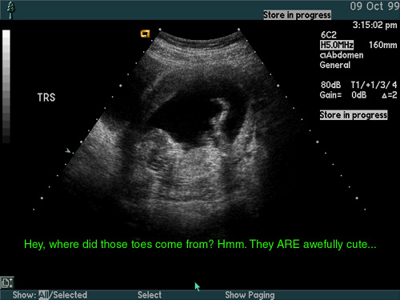400x300 pixels.
Task: Click the 6C2 transducer label
Action: click(329, 35)
